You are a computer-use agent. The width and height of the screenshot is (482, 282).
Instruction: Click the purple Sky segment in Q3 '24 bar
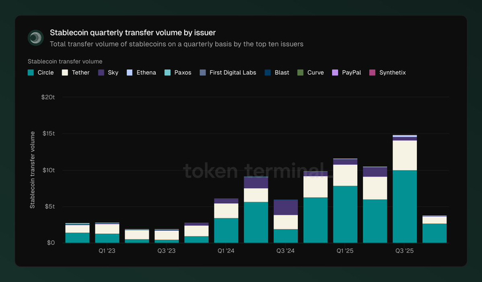(286, 207)
